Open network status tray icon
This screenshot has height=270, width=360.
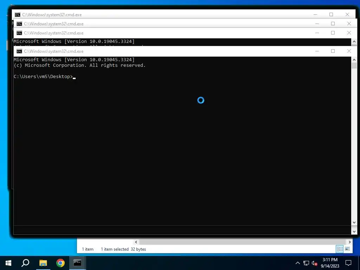pos(306,263)
